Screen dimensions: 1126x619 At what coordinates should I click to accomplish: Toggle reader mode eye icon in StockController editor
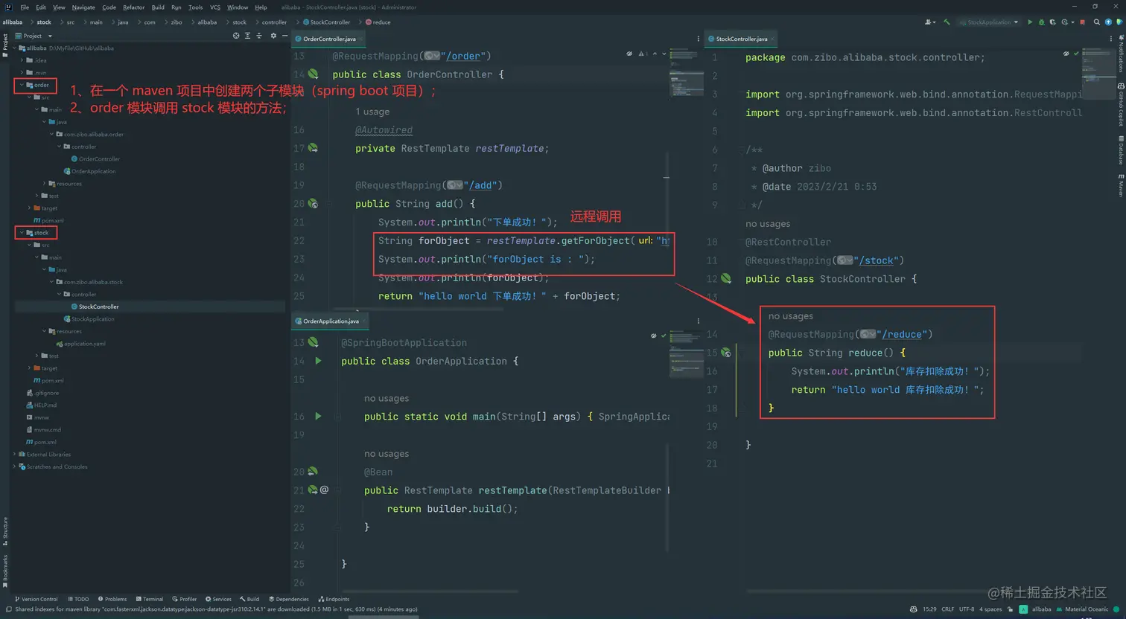tap(1066, 54)
